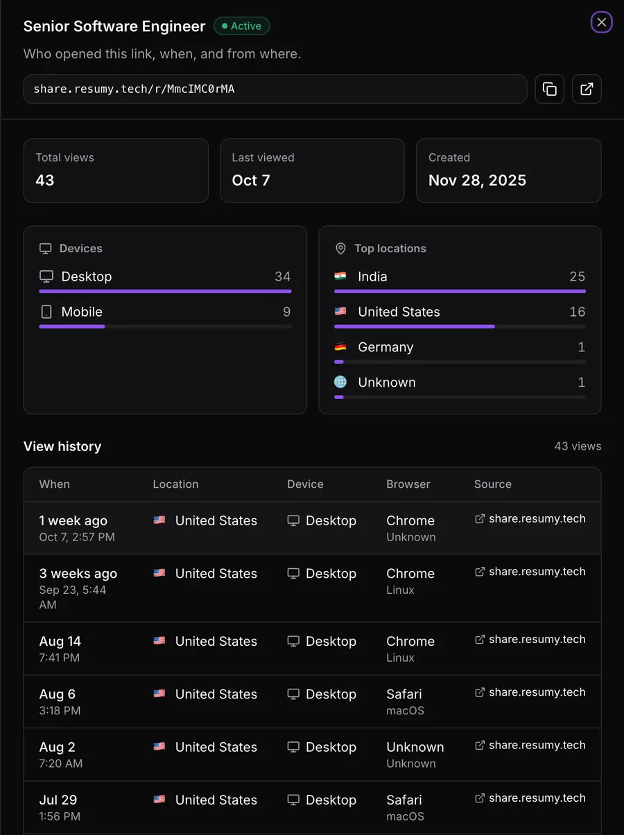Click Unknown browser text in Aug 2 row

point(415,747)
